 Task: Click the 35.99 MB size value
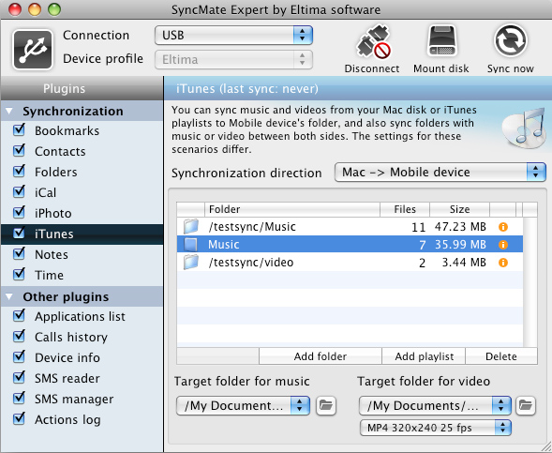[460, 245]
